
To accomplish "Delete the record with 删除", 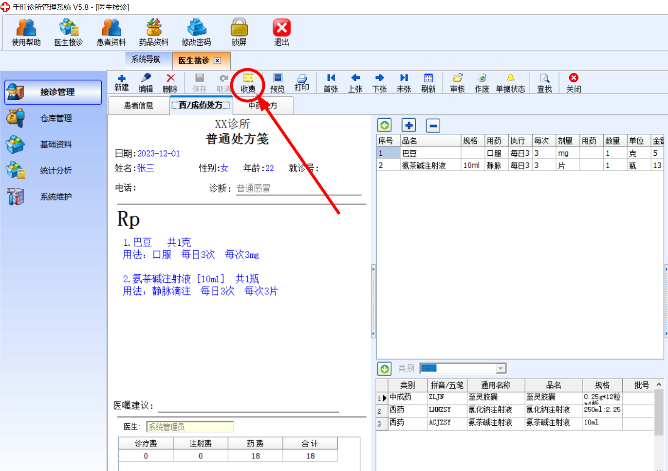I will [x=170, y=83].
